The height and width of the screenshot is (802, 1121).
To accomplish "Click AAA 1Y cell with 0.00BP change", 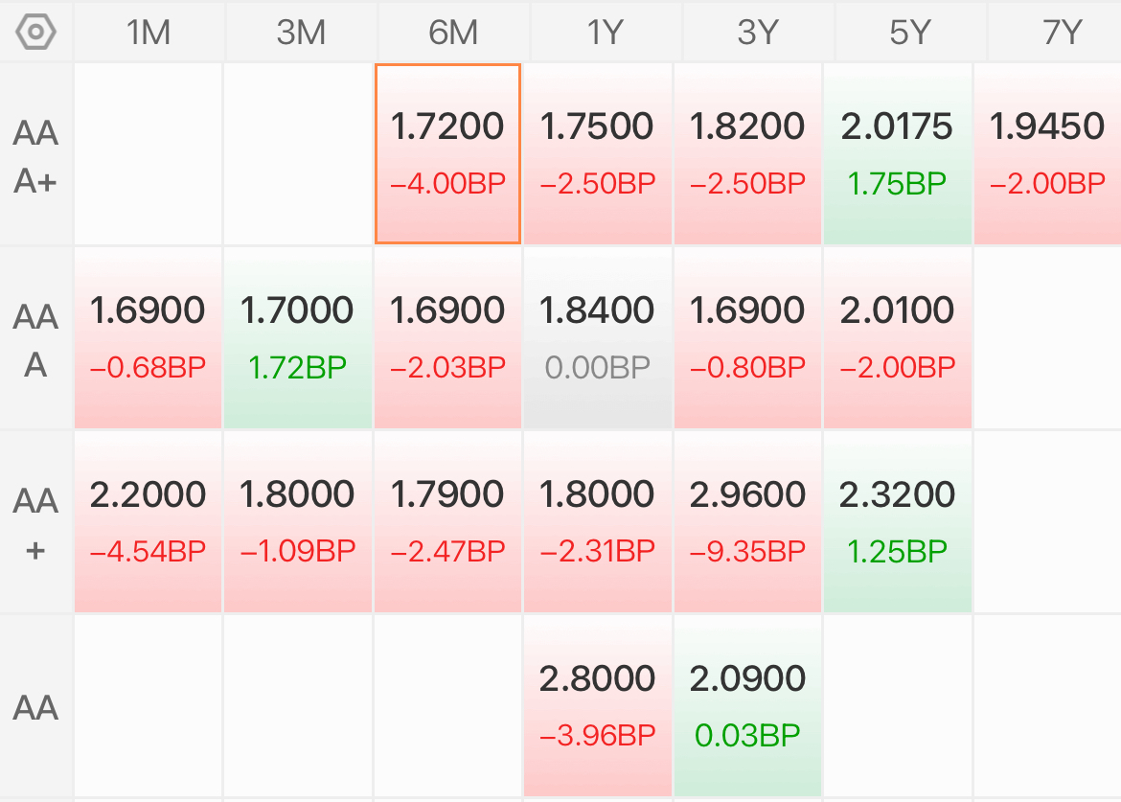I will [x=598, y=338].
